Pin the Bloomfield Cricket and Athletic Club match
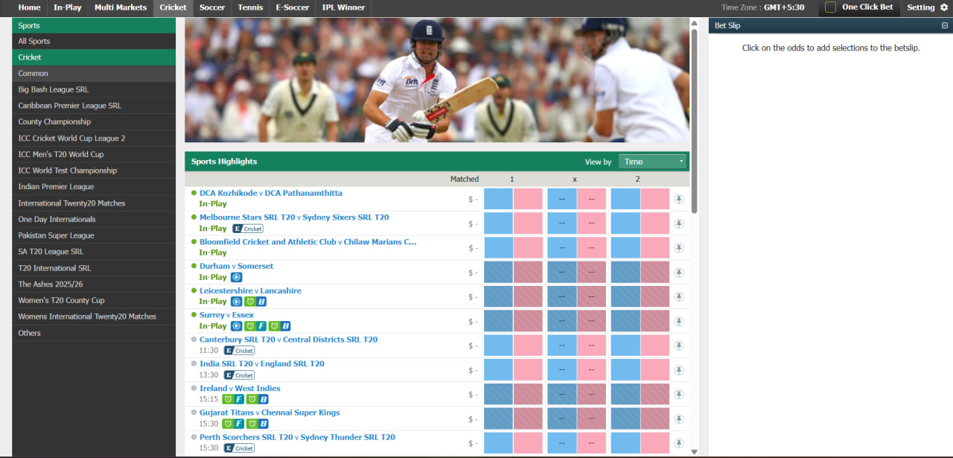 pos(678,248)
